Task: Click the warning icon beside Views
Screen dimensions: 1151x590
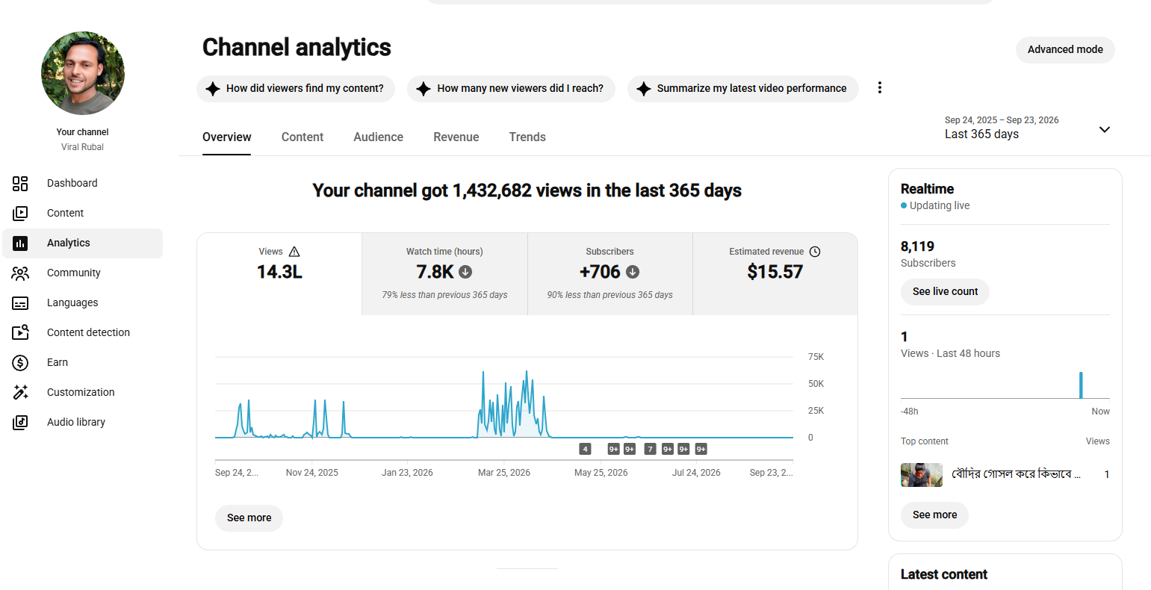Action: (294, 252)
